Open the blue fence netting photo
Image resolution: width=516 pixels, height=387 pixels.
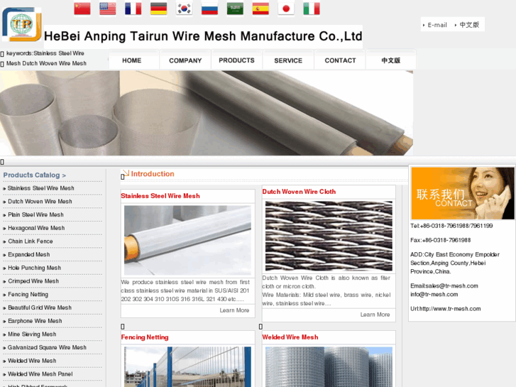pyautogui.click(x=187, y=366)
